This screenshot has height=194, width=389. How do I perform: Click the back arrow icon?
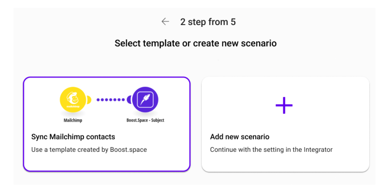point(165,22)
